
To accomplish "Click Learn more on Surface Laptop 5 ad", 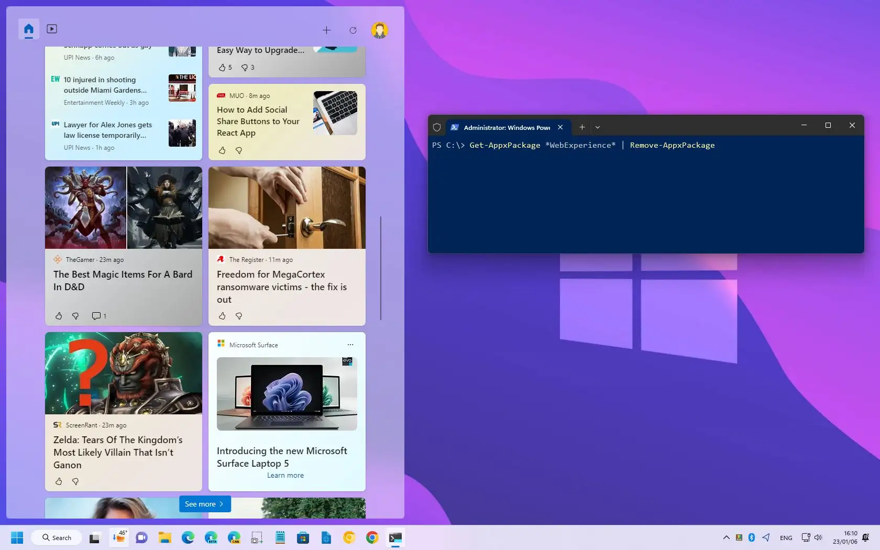I will pyautogui.click(x=285, y=475).
